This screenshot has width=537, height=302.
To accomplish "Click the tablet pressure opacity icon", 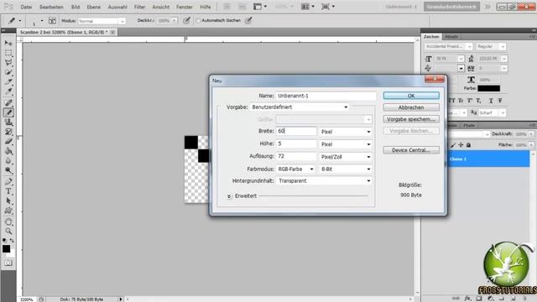I will 186,20.
